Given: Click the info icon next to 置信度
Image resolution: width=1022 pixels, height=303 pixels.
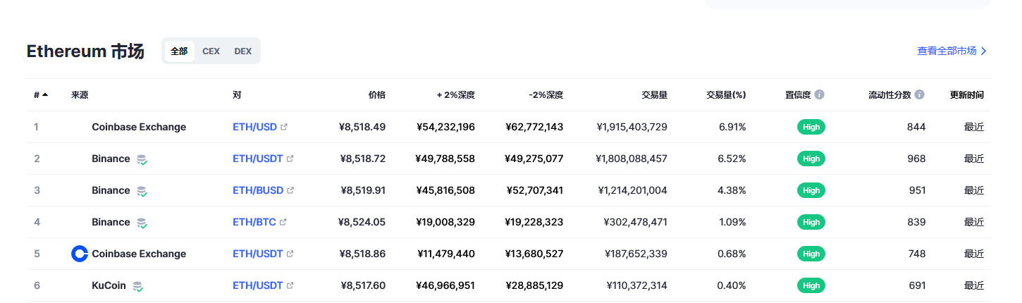Looking at the screenshot, I should point(819,94).
